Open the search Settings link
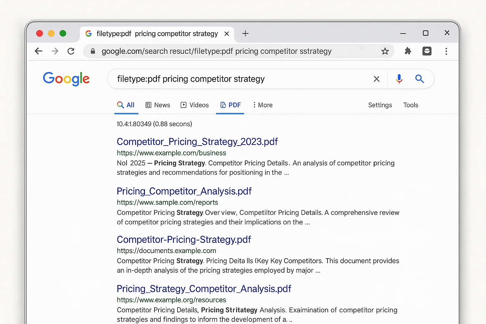This screenshot has width=486, height=324. (380, 105)
